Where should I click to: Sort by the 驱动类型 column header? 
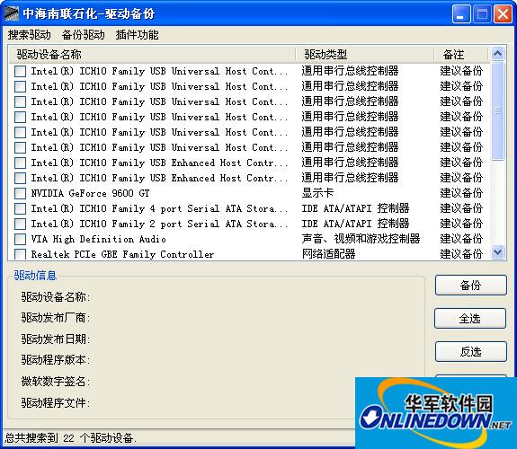click(365, 55)
